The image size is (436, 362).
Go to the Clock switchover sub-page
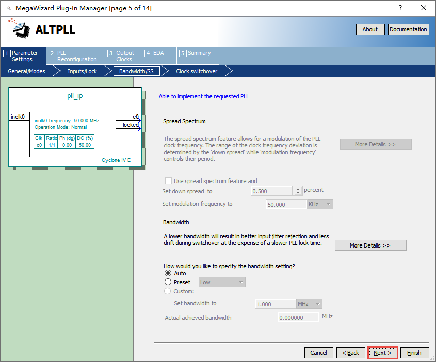pos(197,71)
